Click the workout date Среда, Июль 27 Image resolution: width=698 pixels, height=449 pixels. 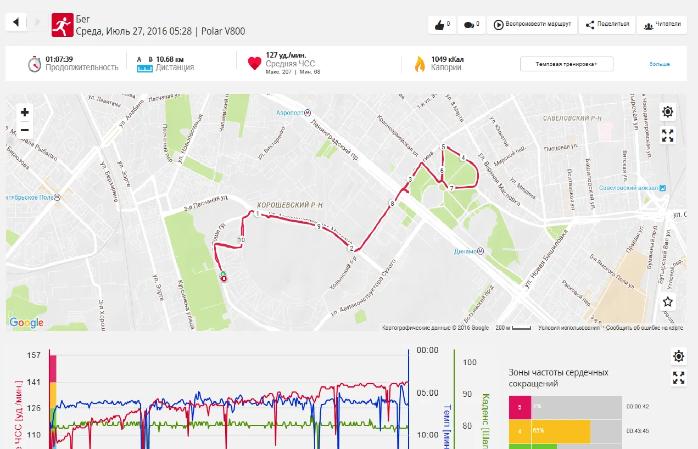(134, 32)
